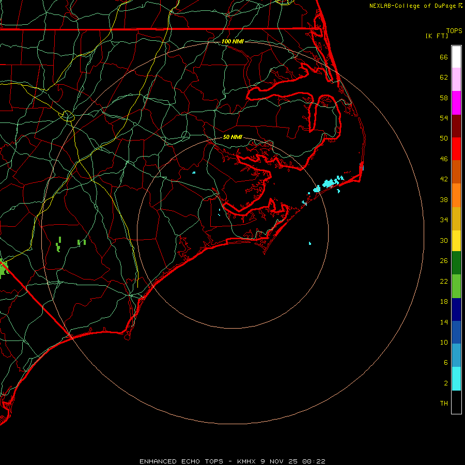Click the 'TOPS' legend title

pyautogui.click(x=454, y=30)
